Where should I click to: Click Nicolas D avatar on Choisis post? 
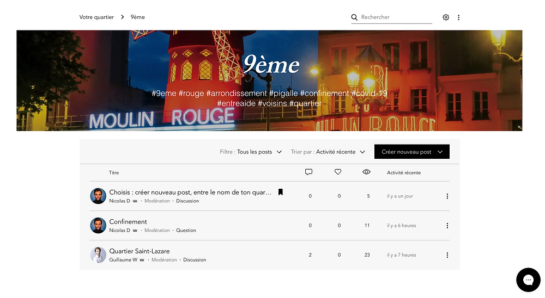pos(98,196)
